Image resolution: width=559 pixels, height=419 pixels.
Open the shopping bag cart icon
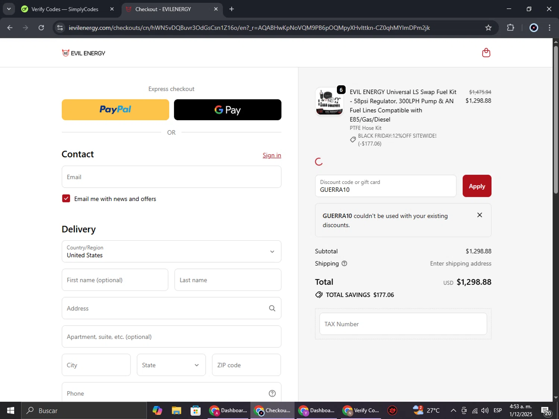coord(486,53)
